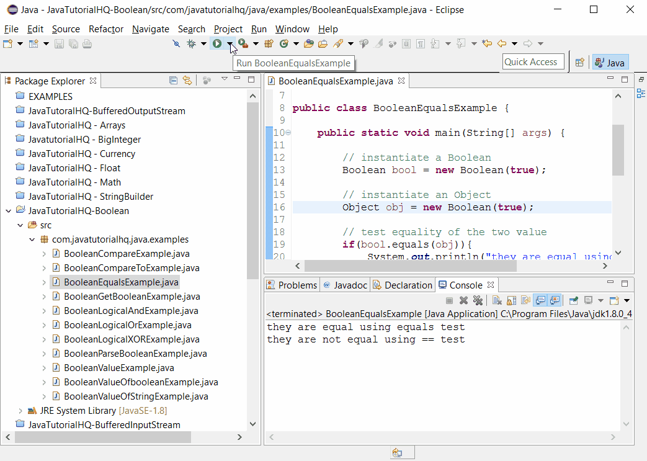The width and height of the screenshot is (647, 461).
Task: Click the Skip All Breakpoints icon
Action: 176,43
